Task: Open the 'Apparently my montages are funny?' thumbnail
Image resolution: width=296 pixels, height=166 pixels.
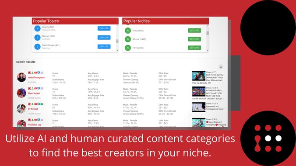Action: tap(199, 107)
